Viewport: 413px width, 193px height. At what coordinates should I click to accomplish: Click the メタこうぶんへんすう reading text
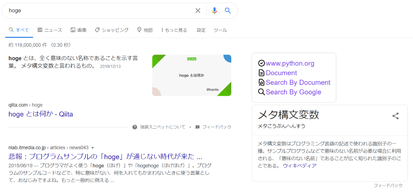point(282,126)
